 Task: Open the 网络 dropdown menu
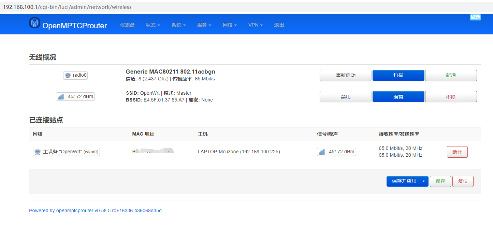pyautogui.click(x=229, y=25)
